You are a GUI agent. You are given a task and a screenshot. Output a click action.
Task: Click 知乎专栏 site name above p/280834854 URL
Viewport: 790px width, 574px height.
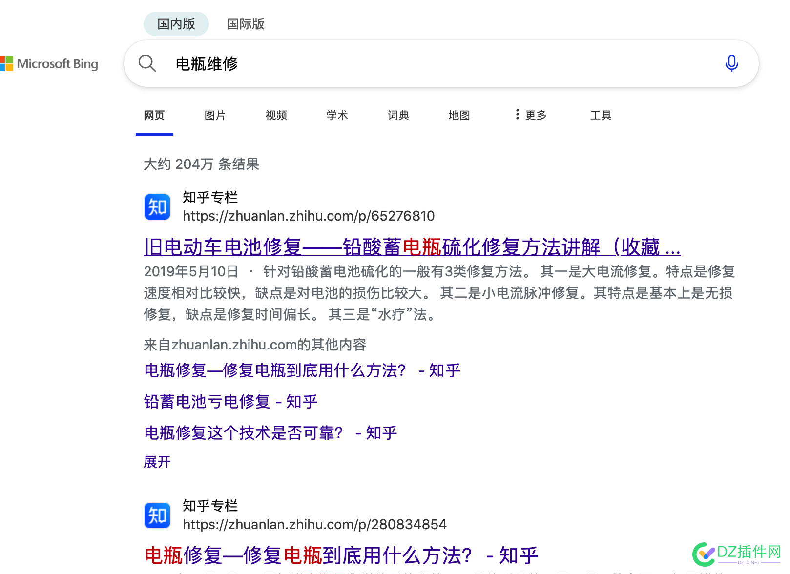click(210, 506)
